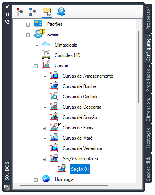The image size is (155, 195).
Task: Toggle the tooltip display toolbar button
Action: click(47, 12)
